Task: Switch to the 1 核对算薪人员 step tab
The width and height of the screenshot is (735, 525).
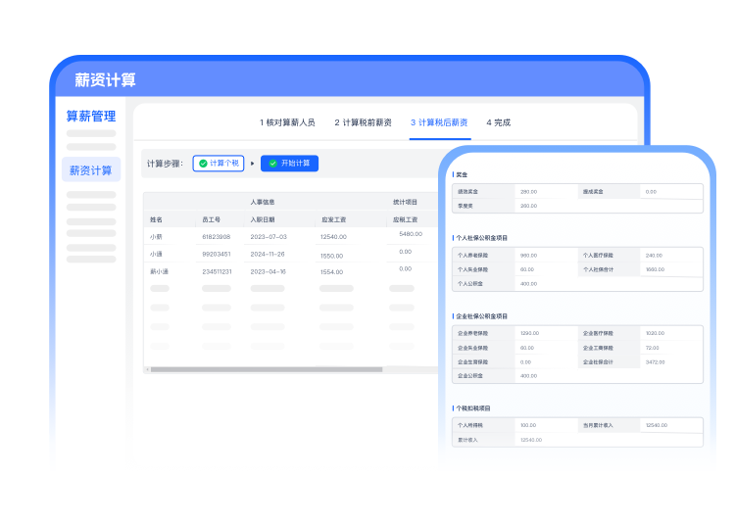Action: (x=287, y=122)
